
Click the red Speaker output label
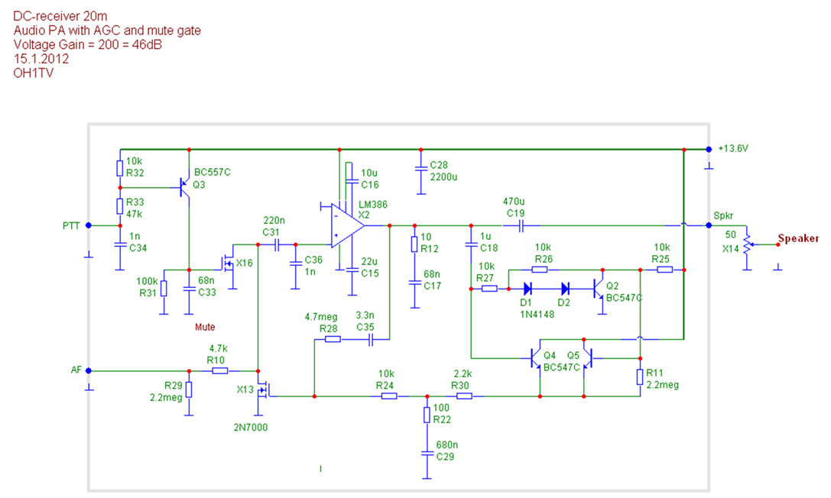pos(797,239)
